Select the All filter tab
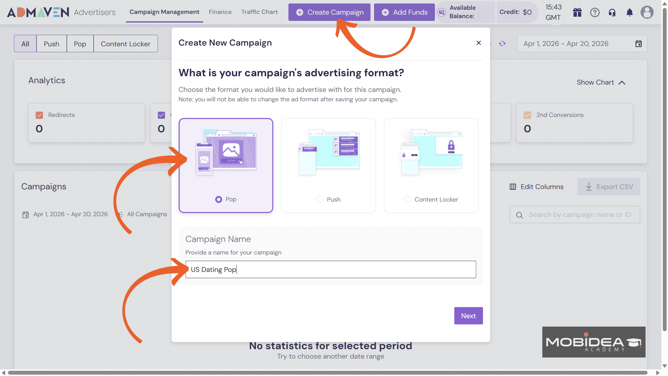The height and width of the screenshot is (376, 668). [25, 44]
